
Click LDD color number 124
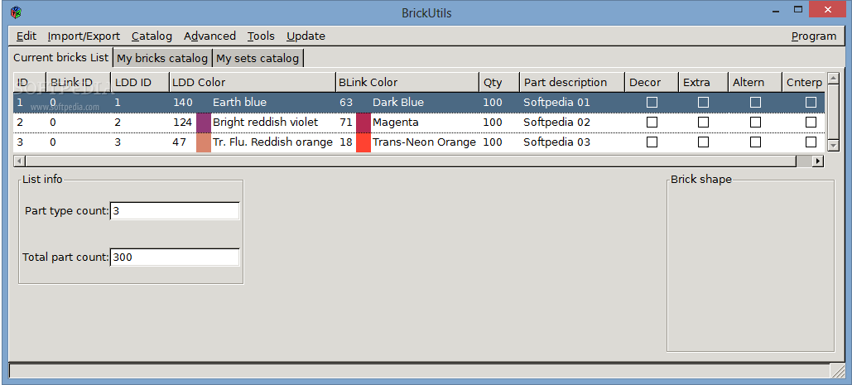tap(182, 123)
